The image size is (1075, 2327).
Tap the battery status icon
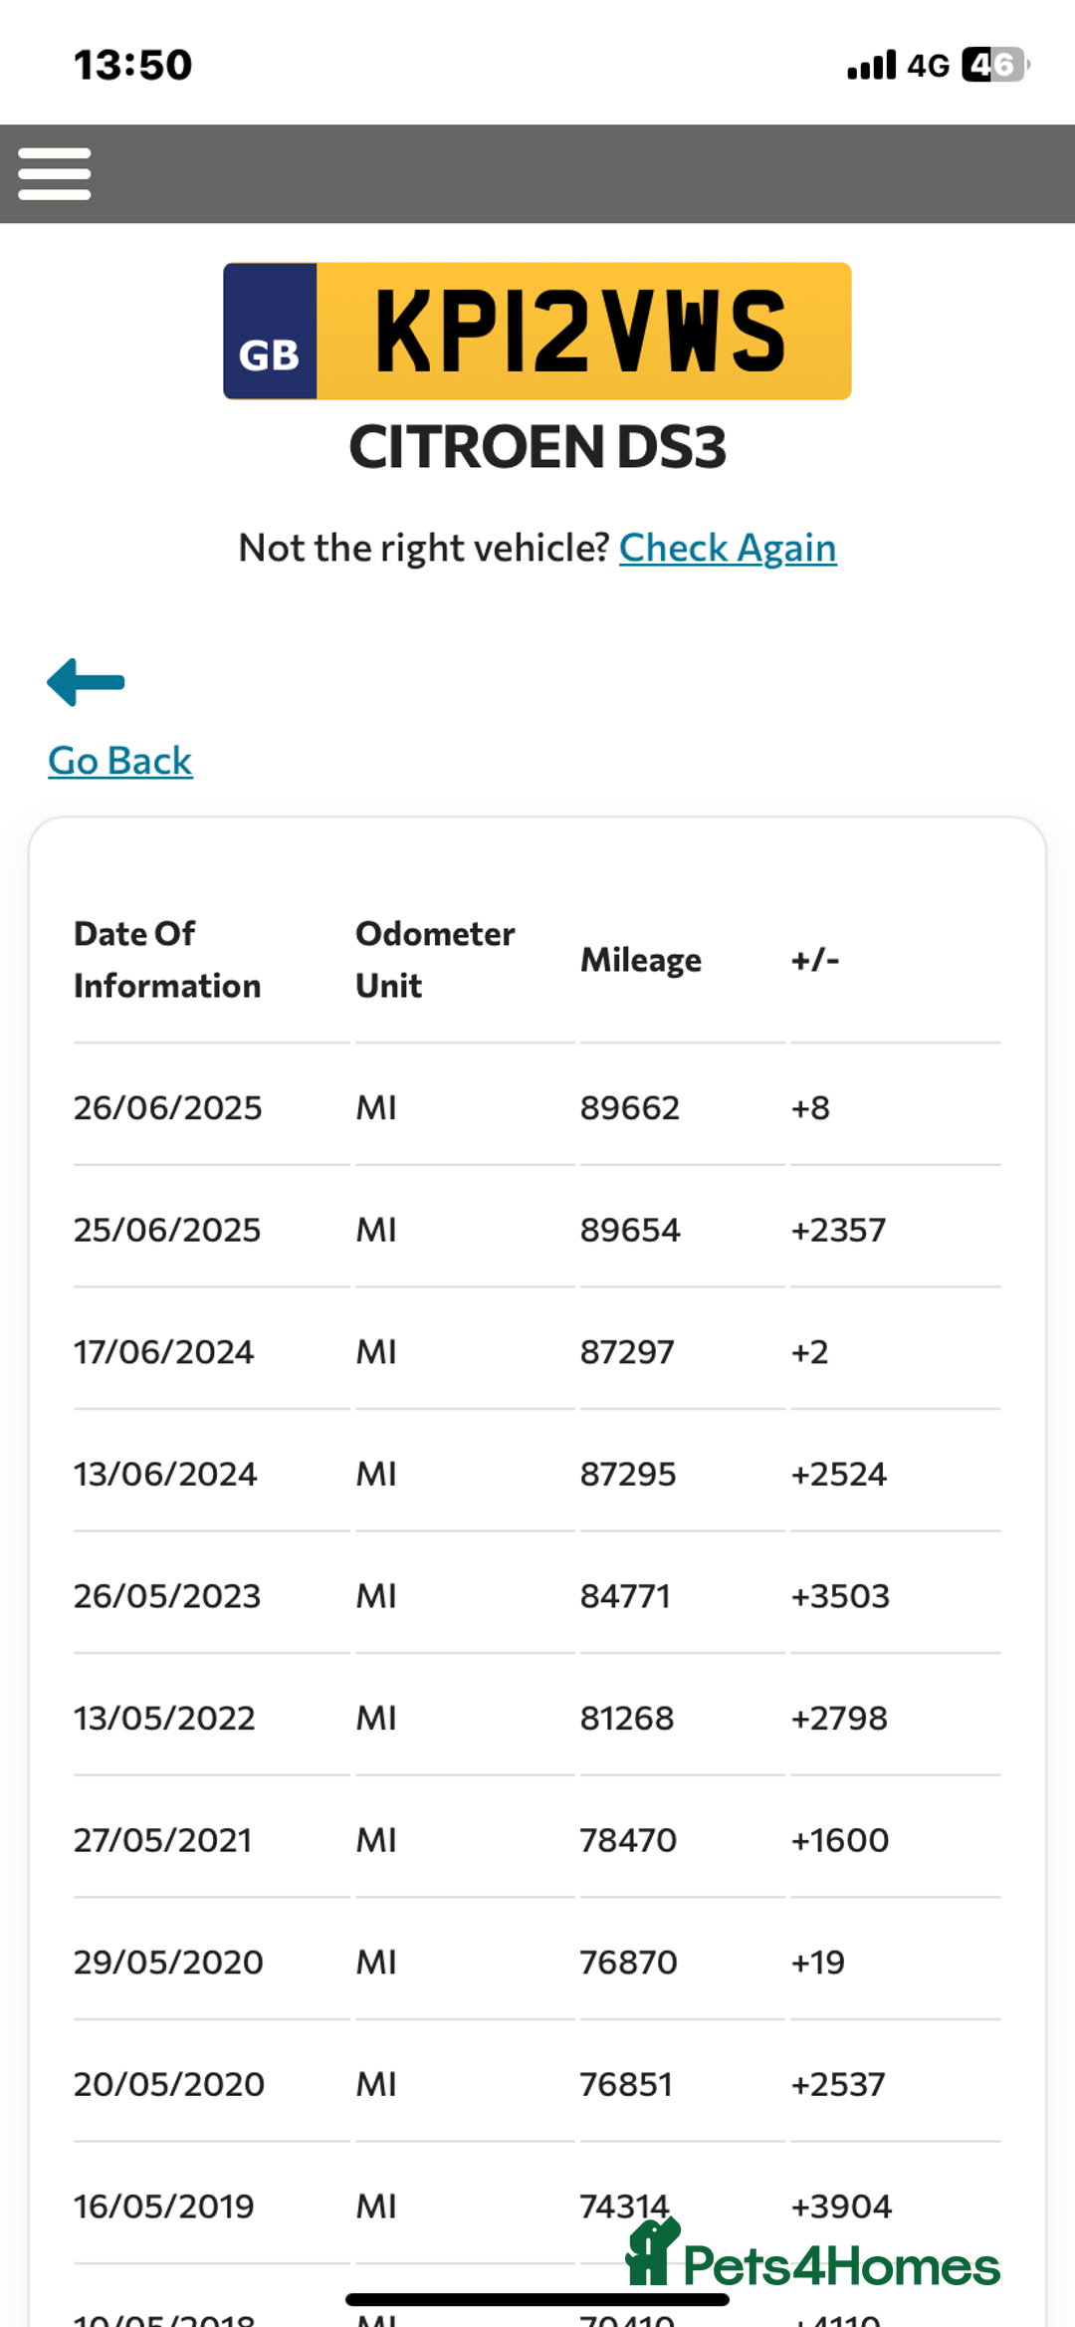pos(994,65)
